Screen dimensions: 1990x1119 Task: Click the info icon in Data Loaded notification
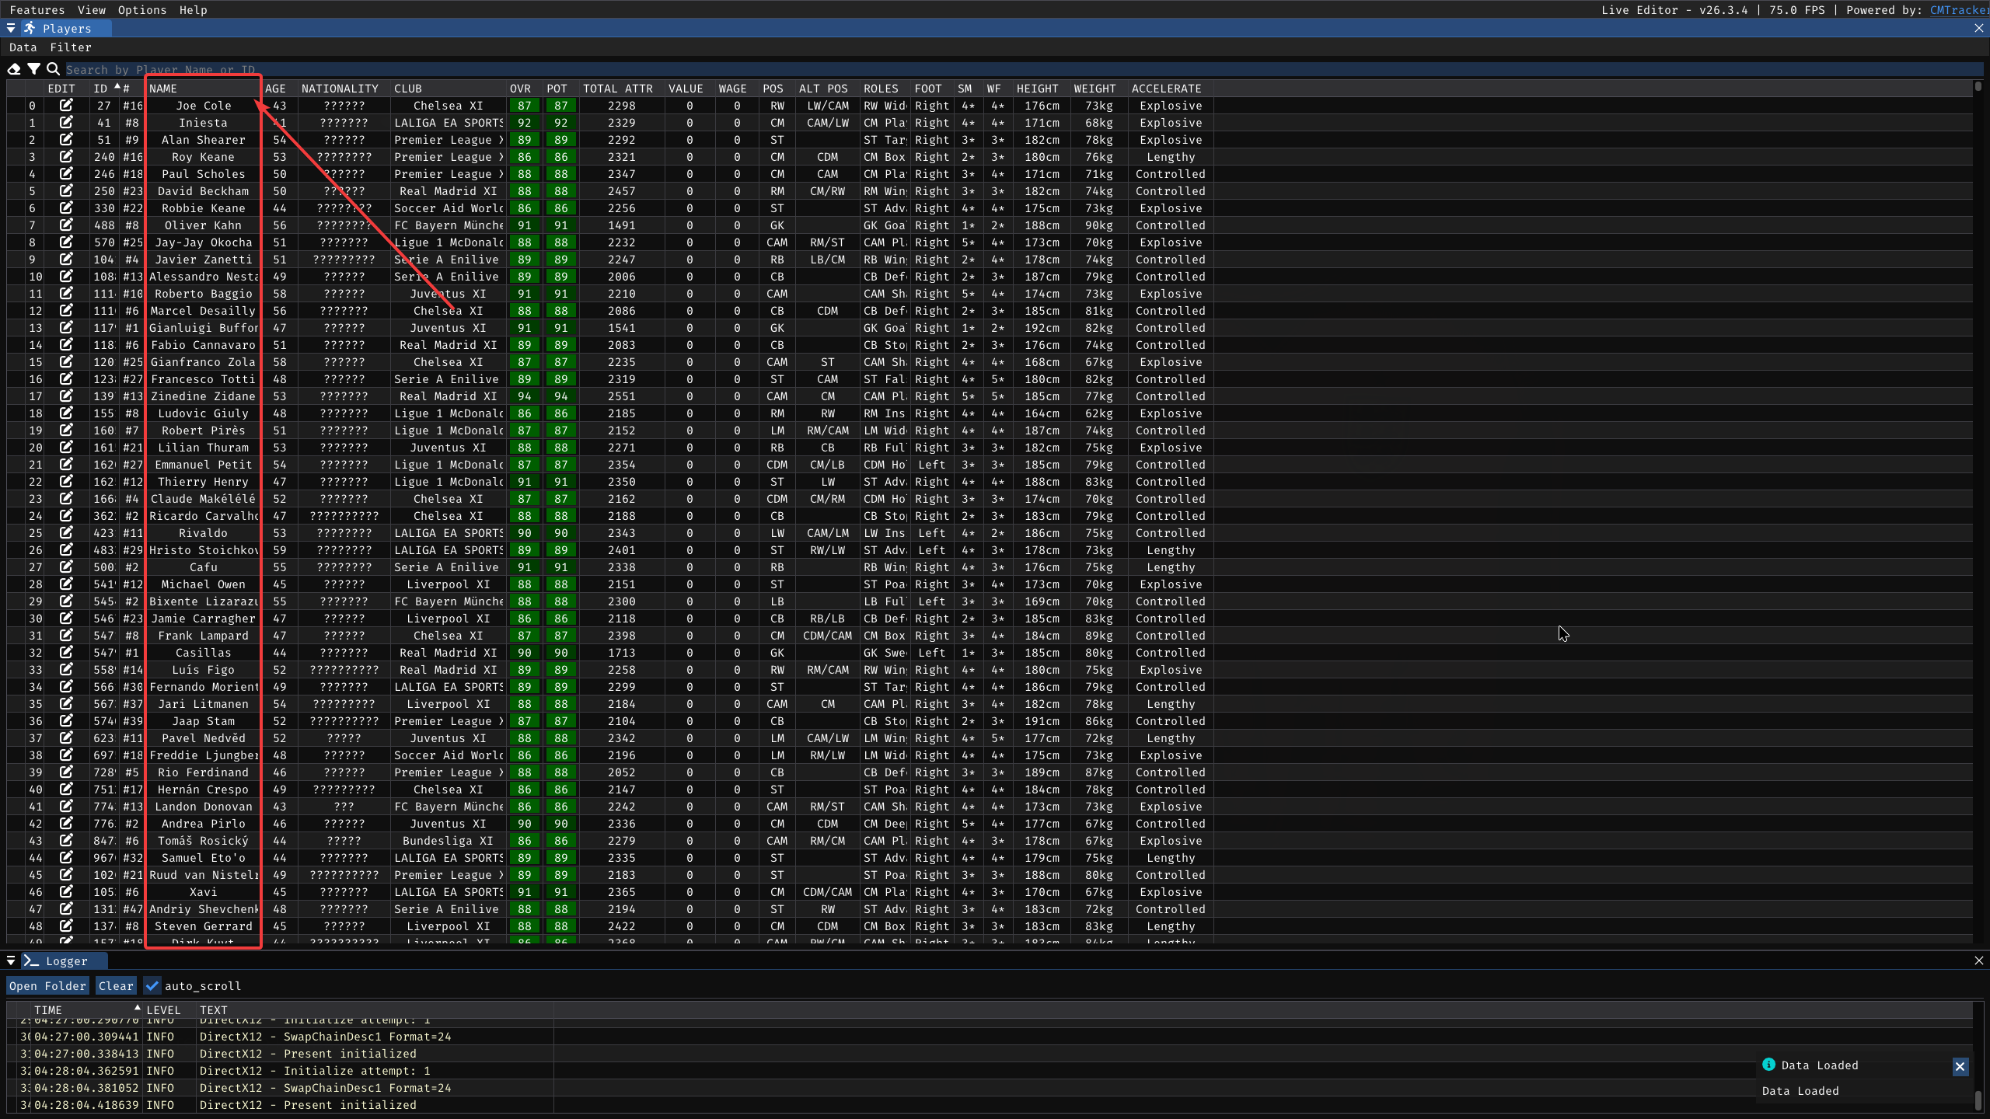(1768, 1065)
